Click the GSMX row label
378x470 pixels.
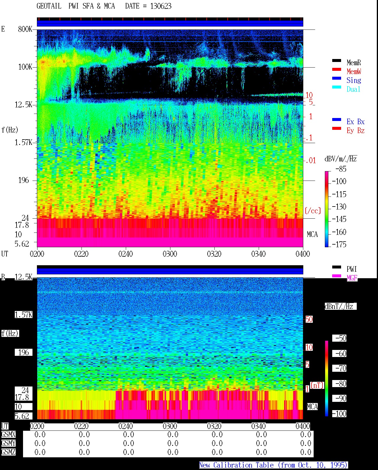click(x=8, y=435)
